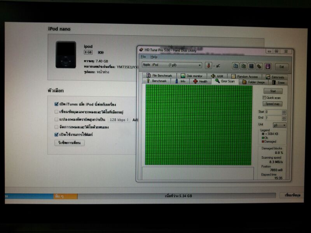Toggle the enable disk use checkbox
The width and height of the screenshot is (311, 233).
click(57, 134)
